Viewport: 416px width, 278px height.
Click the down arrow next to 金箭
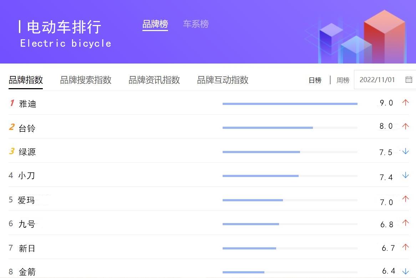coord(405,271)
